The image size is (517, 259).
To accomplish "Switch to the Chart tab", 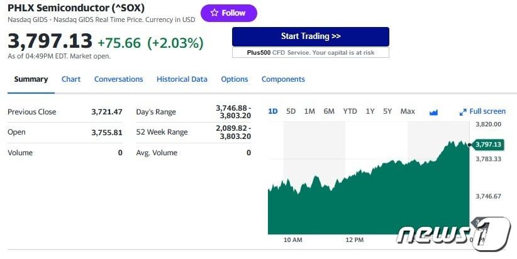I will (71, 79).
